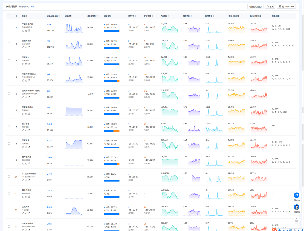This screenshot has width=304, height=231.
Task: Click the 导出(149/150) export button
Action: [x=255, y=6]
